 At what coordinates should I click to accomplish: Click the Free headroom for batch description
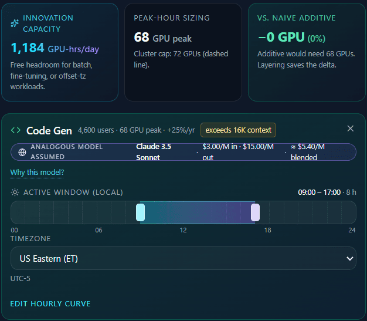tap(51, 76)
